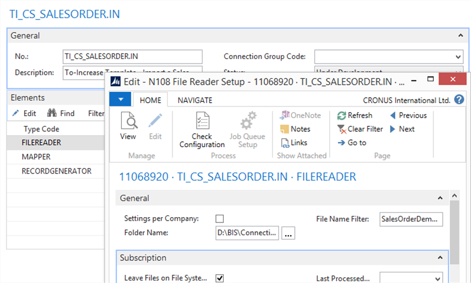Click the Edit pencil icon in ribbon
The image size is (471, 283).
pos(155,121)
